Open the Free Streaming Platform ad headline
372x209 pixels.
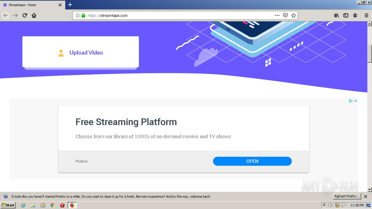point(126,122)
